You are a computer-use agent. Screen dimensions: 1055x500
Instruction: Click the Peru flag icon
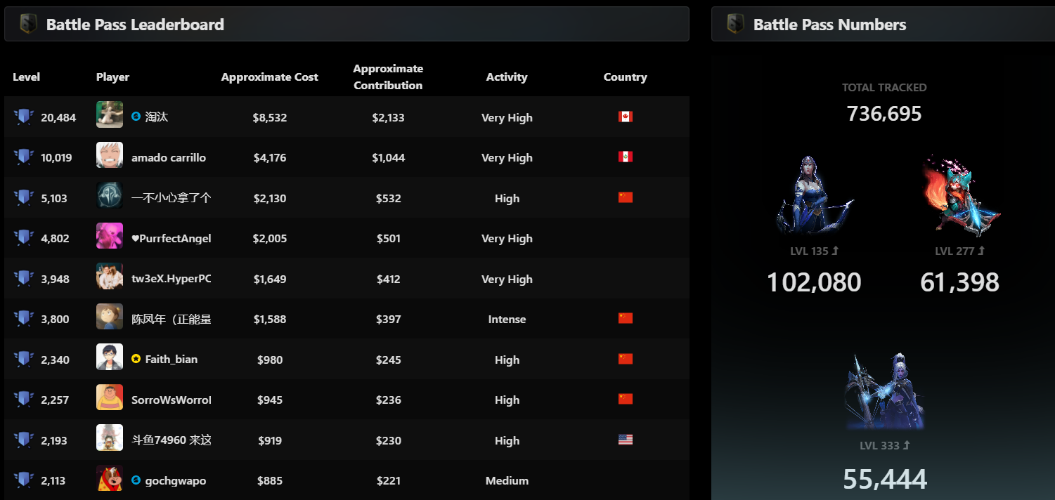(x=625, y=157)
